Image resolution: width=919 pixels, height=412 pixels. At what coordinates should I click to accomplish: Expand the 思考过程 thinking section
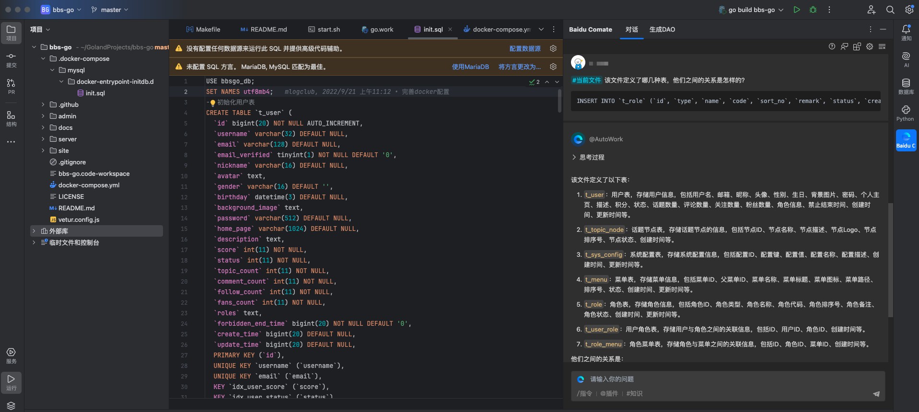pos(588,157)
